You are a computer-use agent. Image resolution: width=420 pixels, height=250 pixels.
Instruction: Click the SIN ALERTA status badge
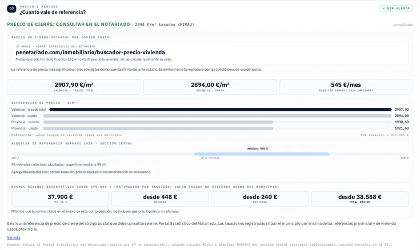[x=396, y=9]
